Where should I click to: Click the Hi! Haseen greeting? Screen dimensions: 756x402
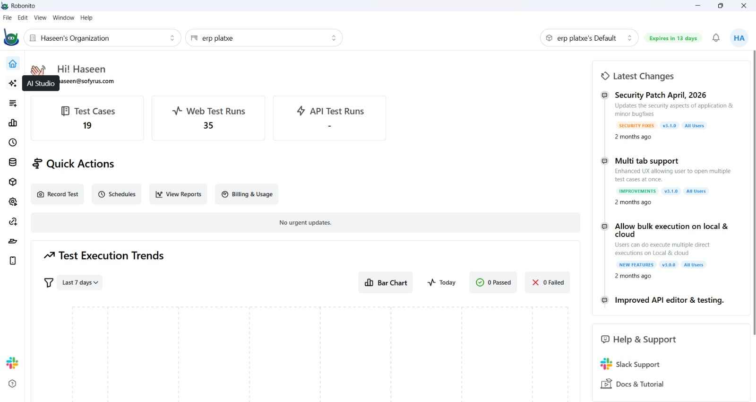coord(81,69)
